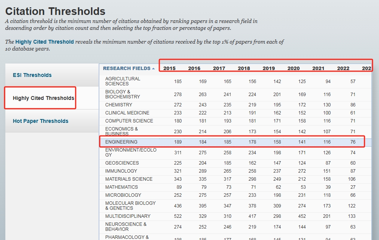Select the Mathematics row

pyautogui.click(x=121, y=187)
